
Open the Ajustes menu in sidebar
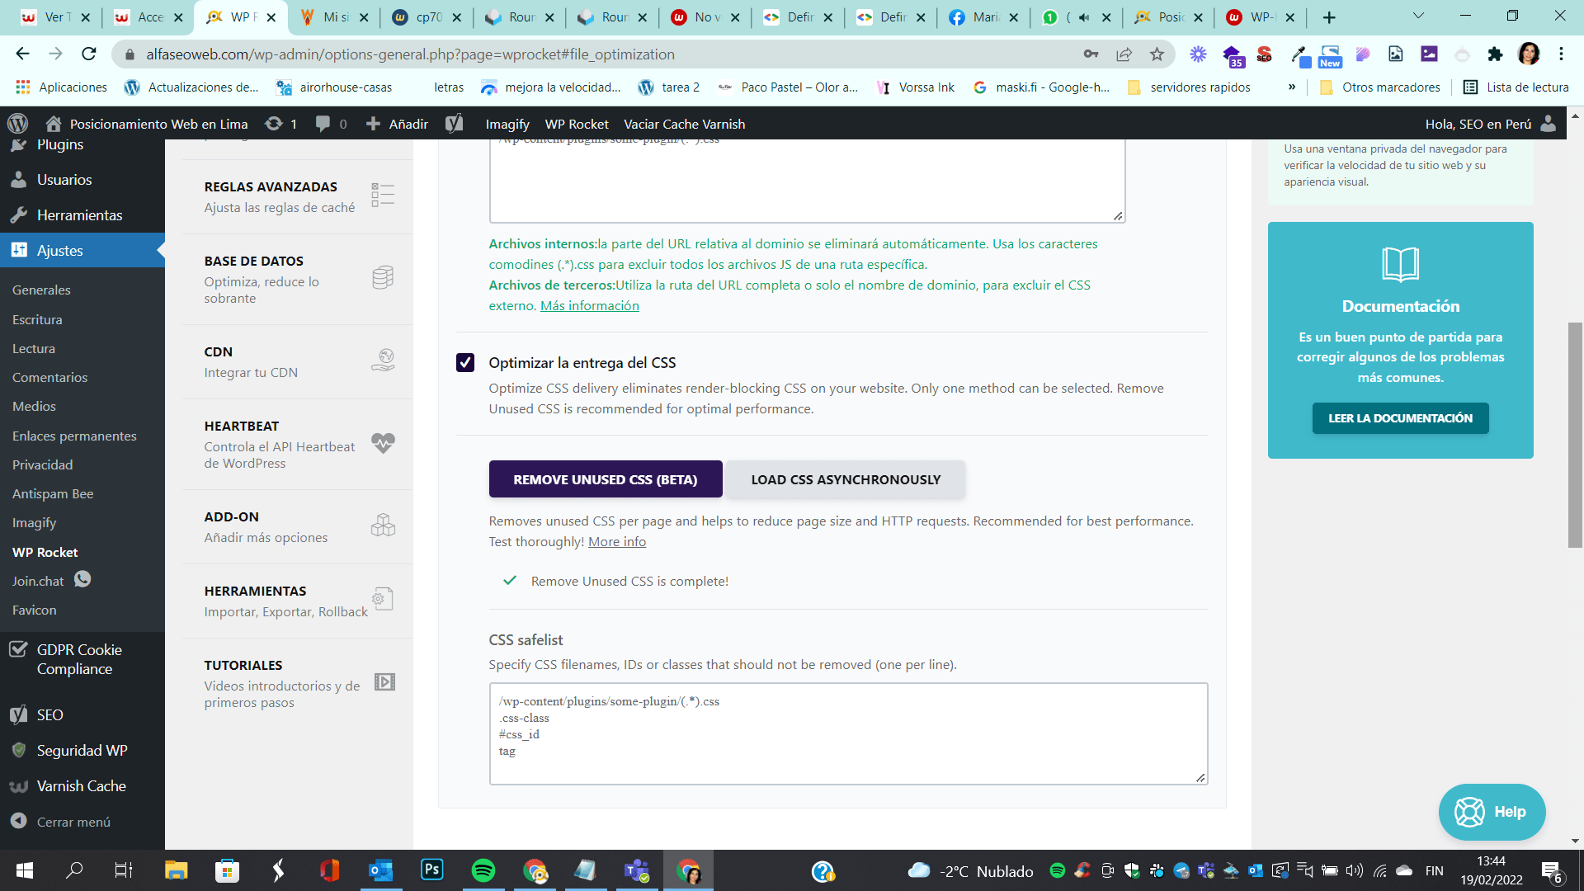(82, 250)
